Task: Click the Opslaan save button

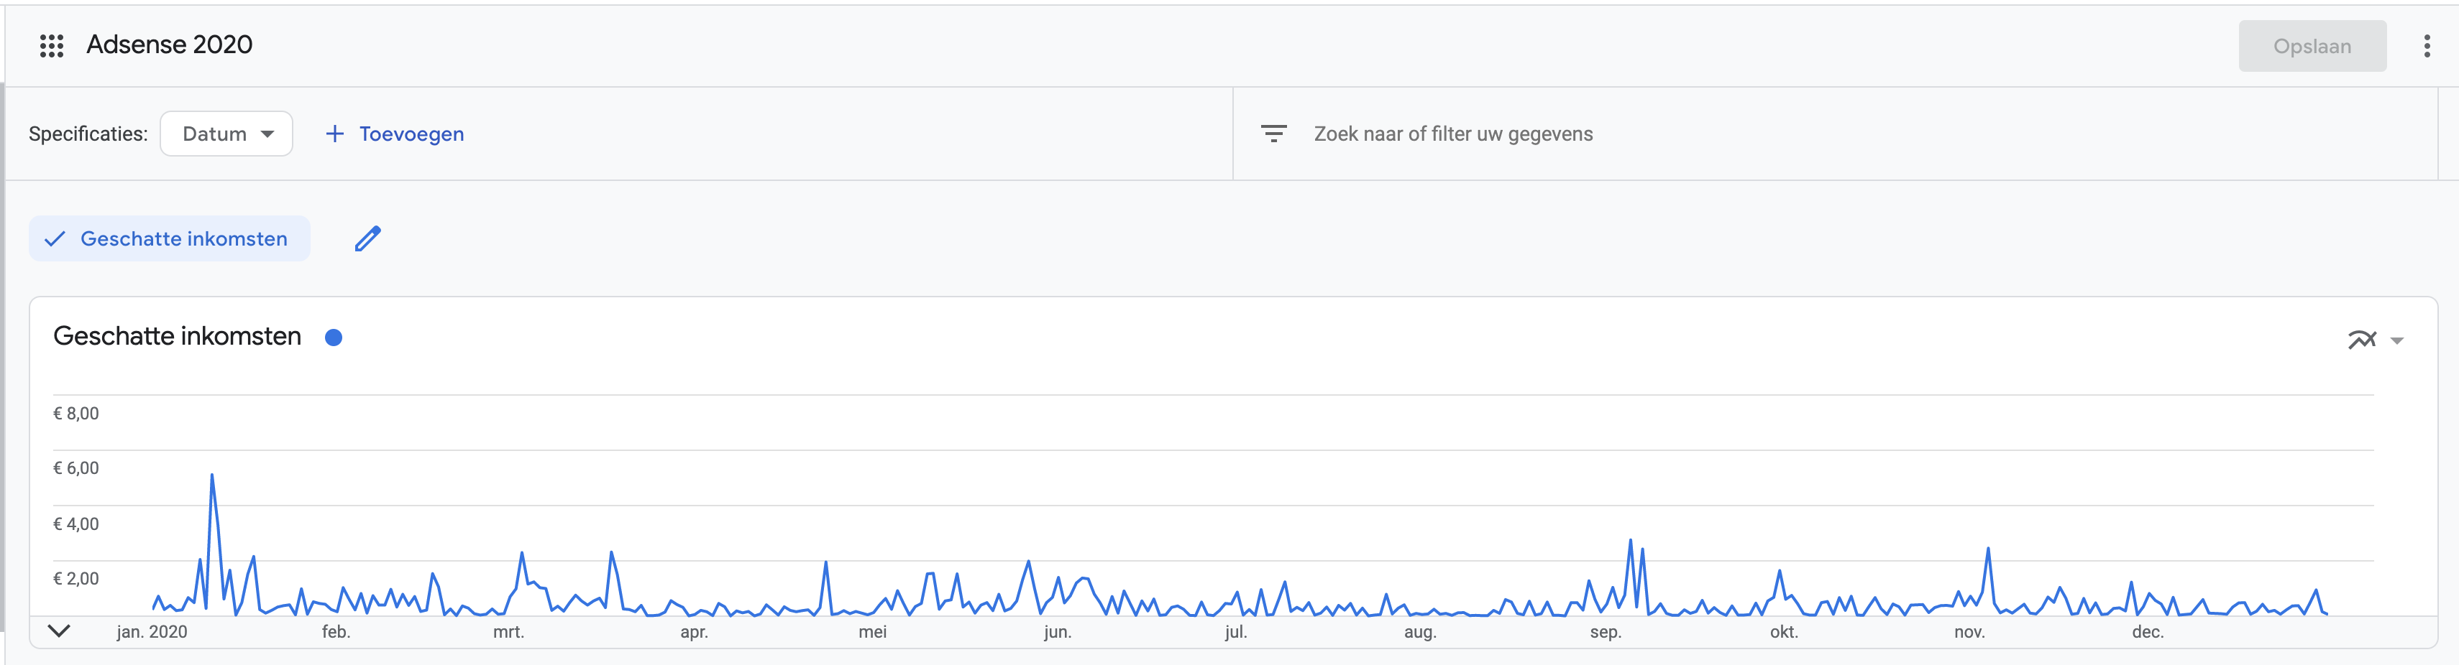Action: pos(2312,46)
